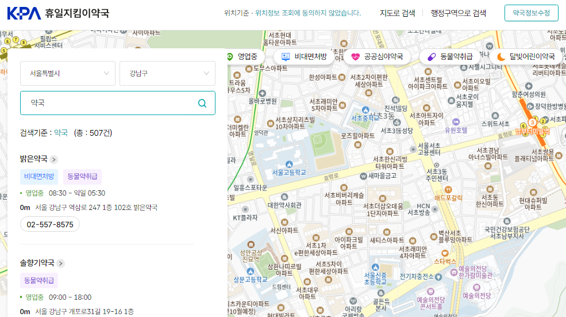Click 솔향기약국 hours 09:00 - 18:00
The width and height of the screenshot is (566, 317).
click(x=70, y=297)
